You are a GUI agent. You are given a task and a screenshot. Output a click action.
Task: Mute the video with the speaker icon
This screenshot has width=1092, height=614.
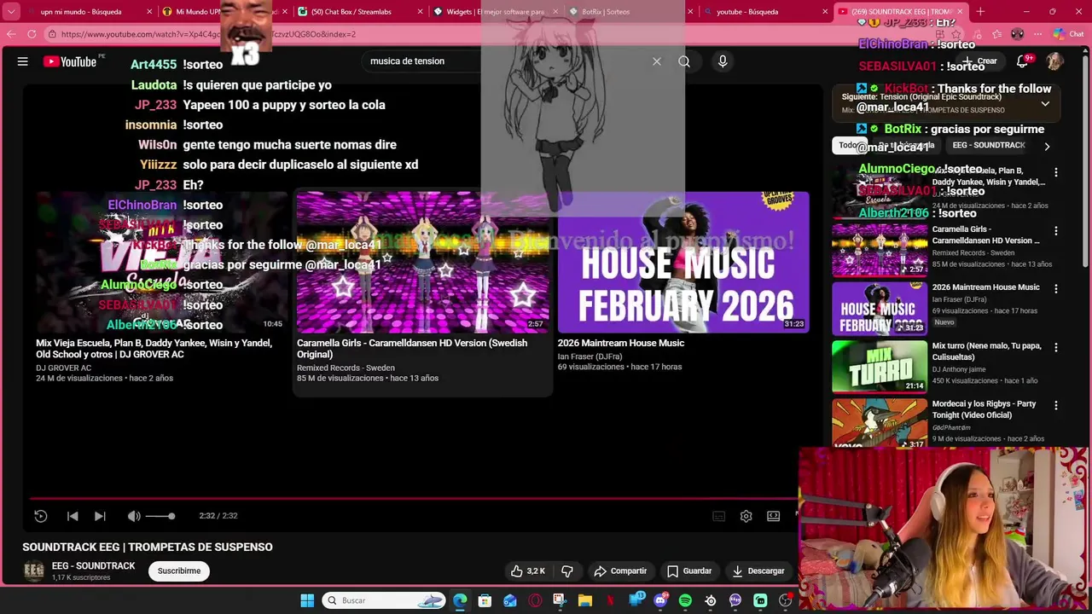tap(134, 516)
